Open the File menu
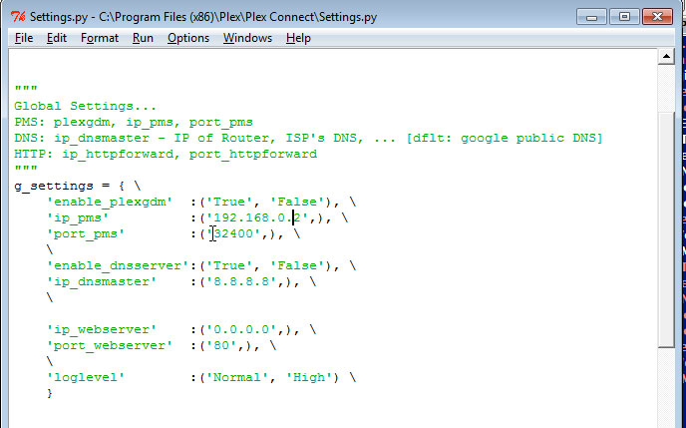Screen dimensions: 686x428 pos(24,38)
